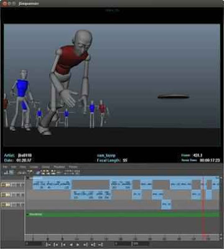Image resolution: width=224 pixels, height=249 pixels.
Task: Open the View menu
Action: pos(23,167)
